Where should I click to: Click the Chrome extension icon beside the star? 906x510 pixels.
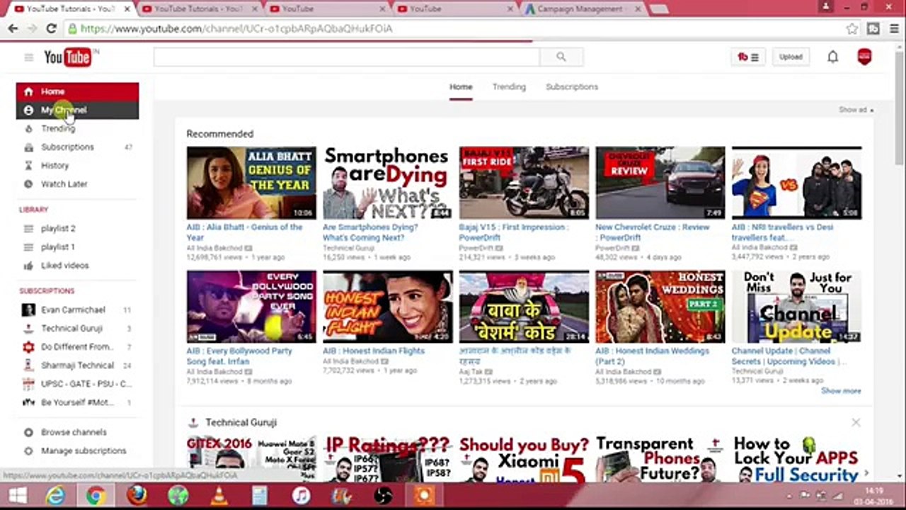(873, 29)
